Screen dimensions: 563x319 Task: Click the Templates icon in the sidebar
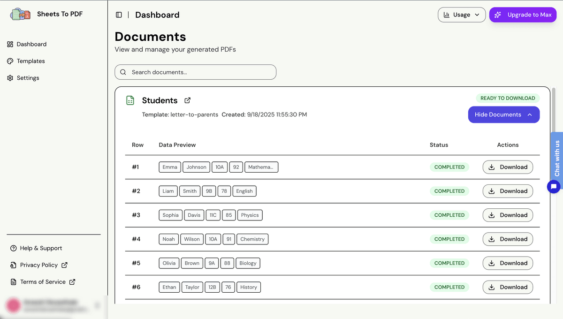tap(10, 61)
